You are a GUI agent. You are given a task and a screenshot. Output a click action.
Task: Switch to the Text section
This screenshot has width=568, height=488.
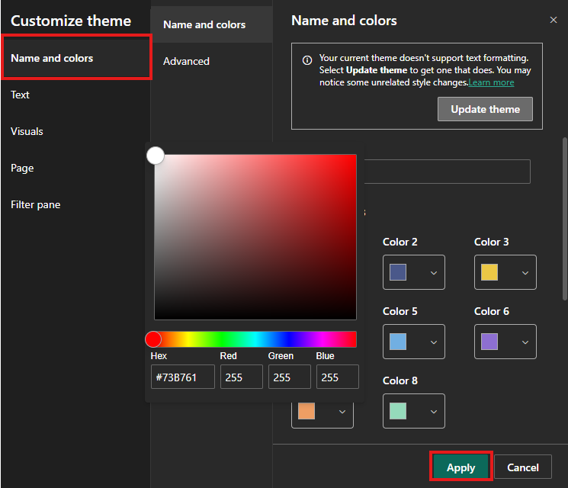(x=21, y=95)
